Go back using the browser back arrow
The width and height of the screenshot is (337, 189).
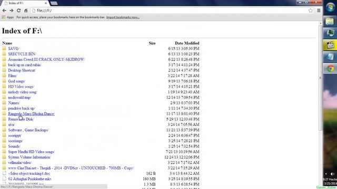point(4,10)
